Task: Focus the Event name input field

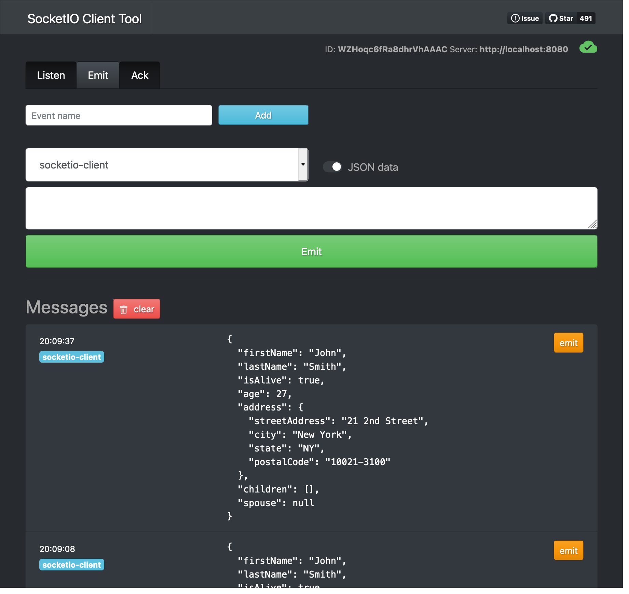Action: (x=119, y=116)
